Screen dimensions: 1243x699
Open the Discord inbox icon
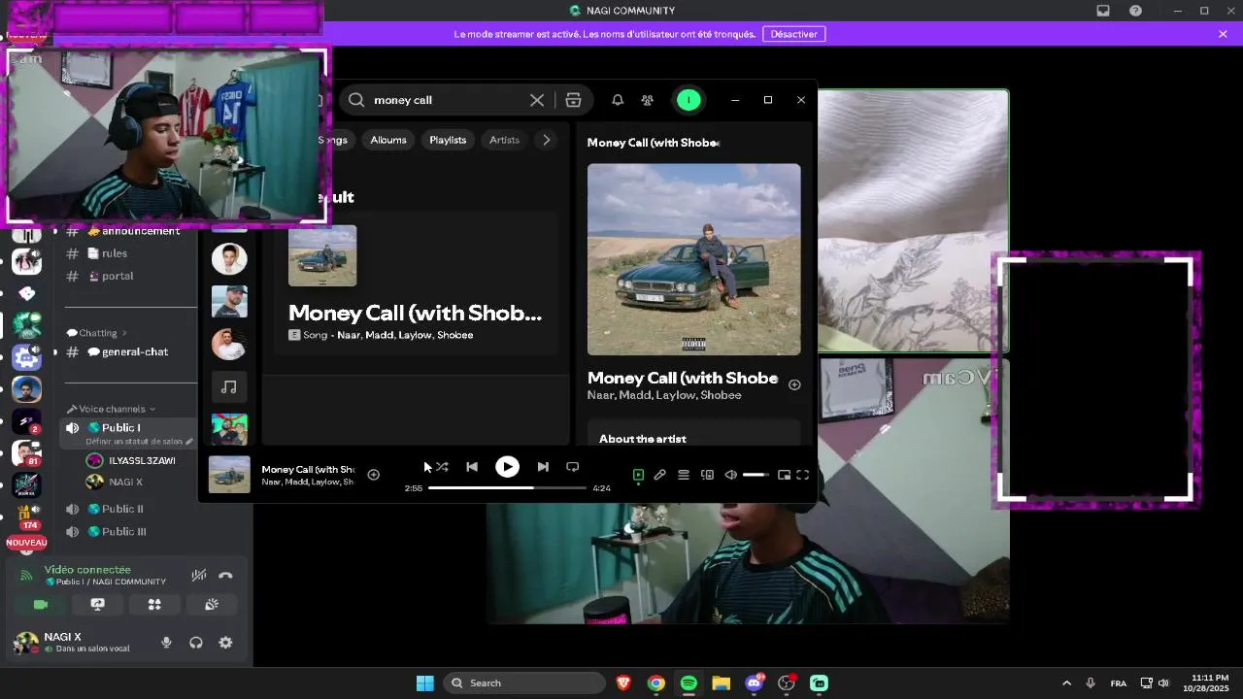1103,11
